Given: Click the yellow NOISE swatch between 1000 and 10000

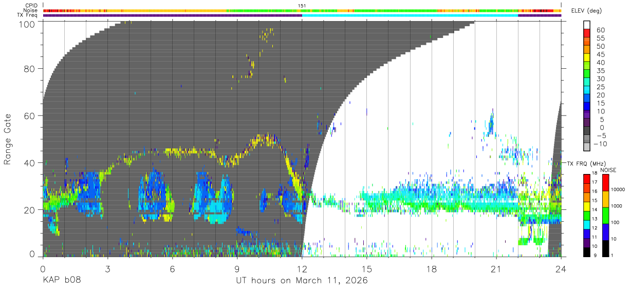Looking at the screenshot, I should pyautogui.click(x=605, y=199).
